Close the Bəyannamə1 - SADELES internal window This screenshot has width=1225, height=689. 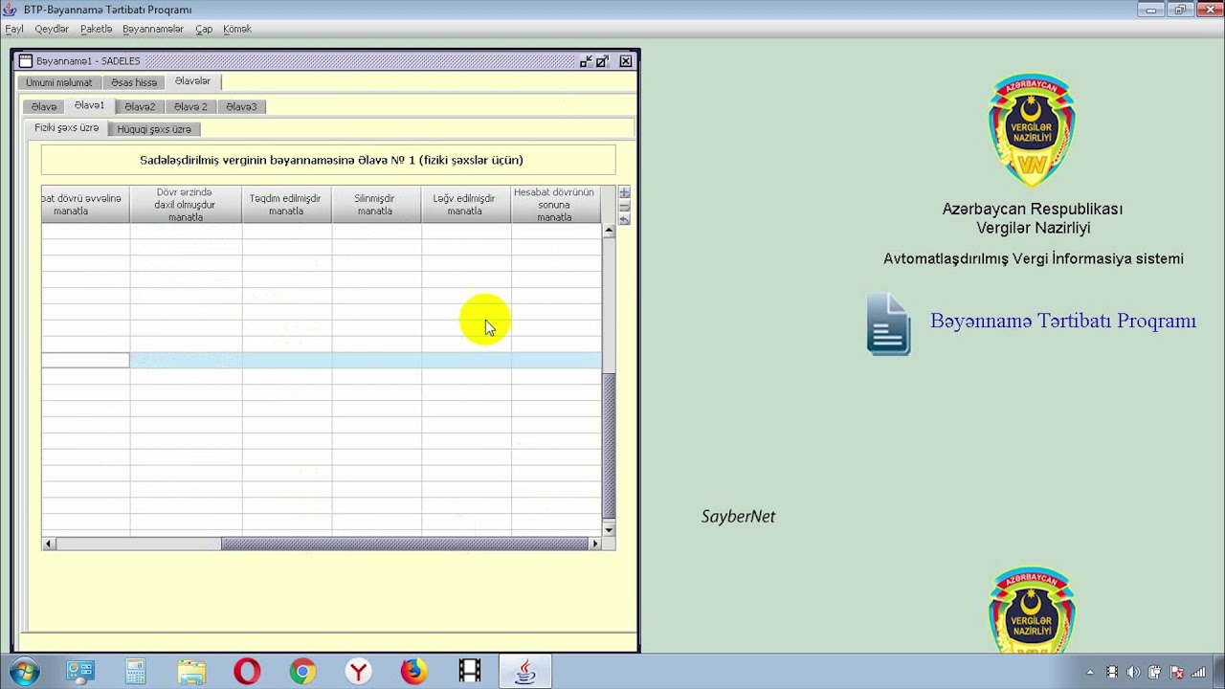coord(626,61)
